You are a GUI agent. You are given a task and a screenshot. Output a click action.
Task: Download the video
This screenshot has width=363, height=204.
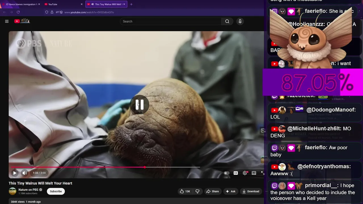(250, 191)
